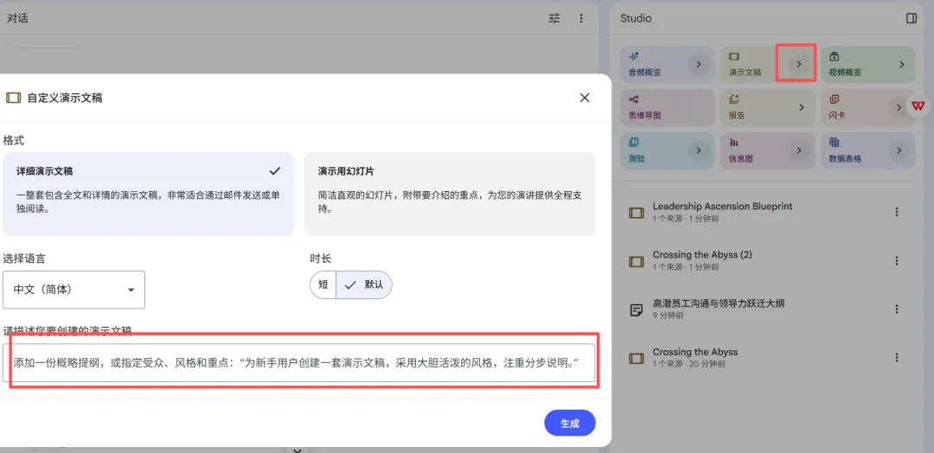Open the three-dot menu in the 对话 header
The image size is (934, 453).
pyautogui.click(x=581, y=18)
